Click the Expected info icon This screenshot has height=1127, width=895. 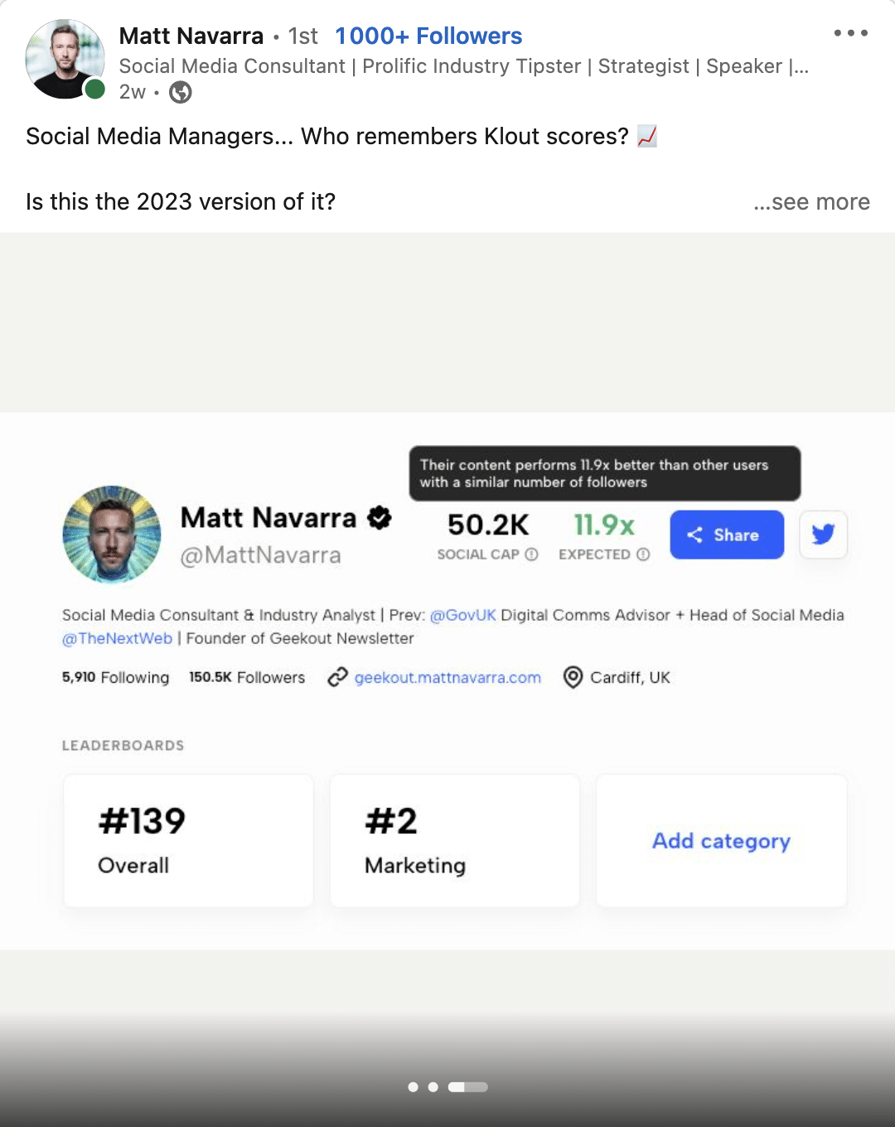[643, 554]
